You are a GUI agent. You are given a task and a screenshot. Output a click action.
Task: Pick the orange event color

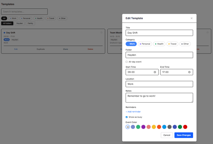click(x=159, y=127)
